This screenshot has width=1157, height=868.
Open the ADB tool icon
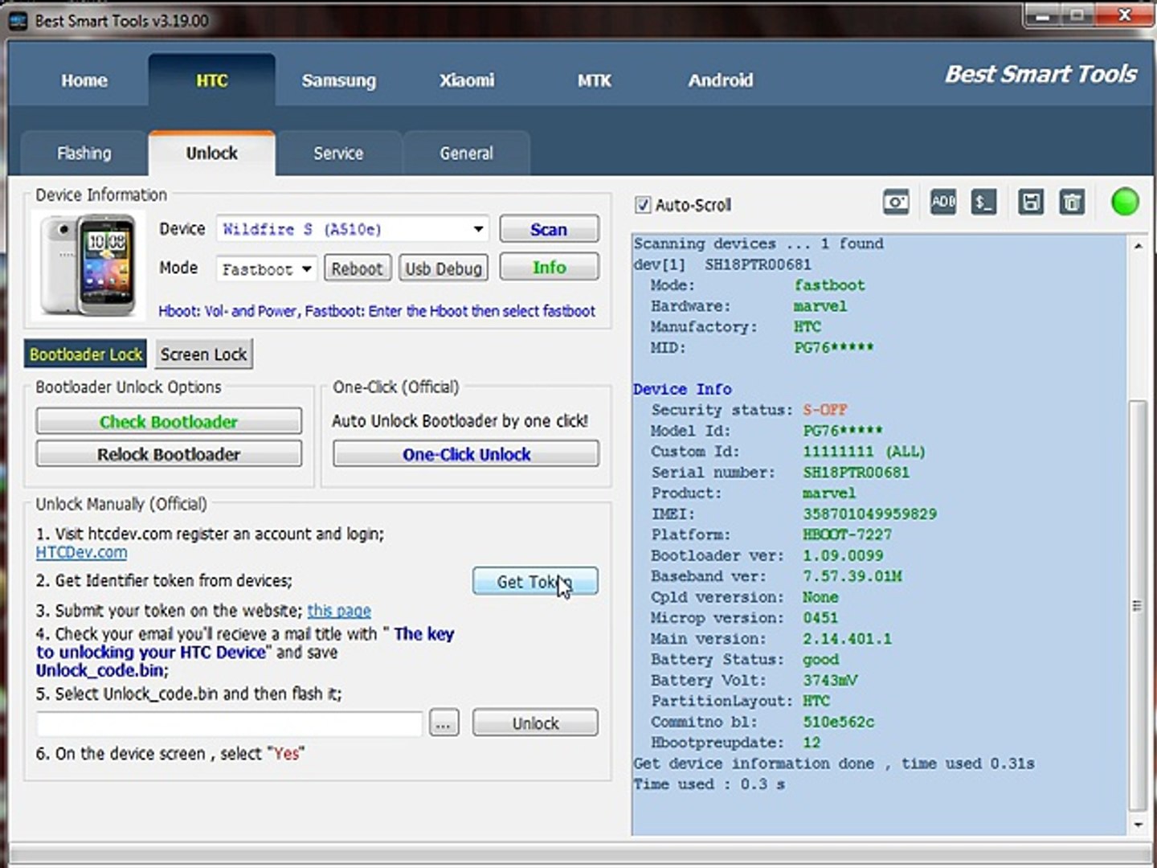(x=942, y=203)
